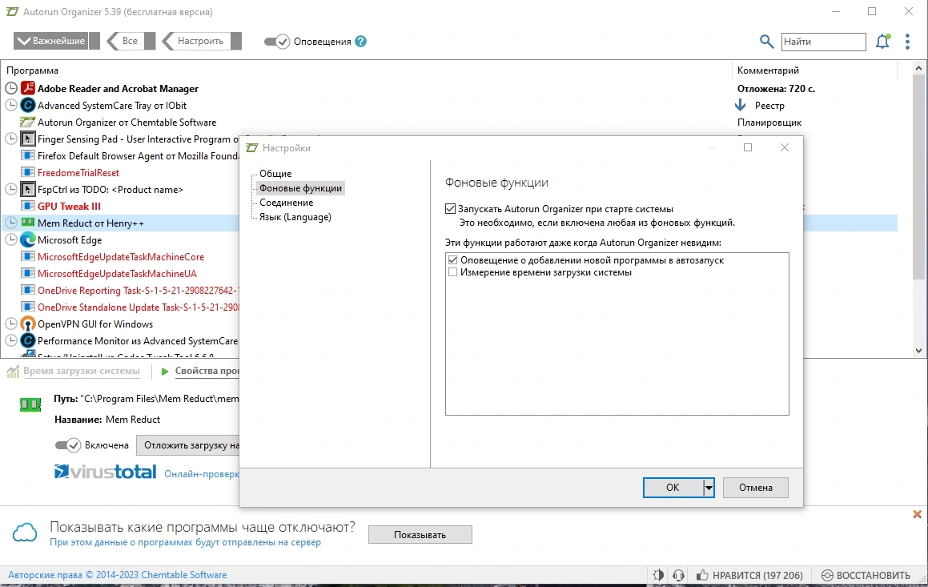This screenshot has height=587, width=928.
Task: Click the Планировщик comment cell
Action: pyautogui.click(x=769, y=122)
